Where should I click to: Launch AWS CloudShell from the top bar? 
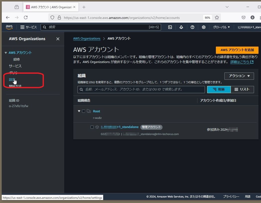click(x=170, y=27)
